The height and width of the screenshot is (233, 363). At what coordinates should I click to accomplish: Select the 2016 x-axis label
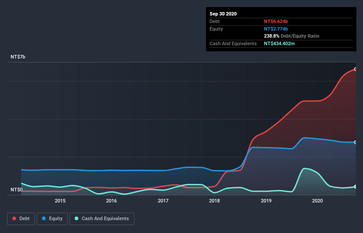pos(111,201)
